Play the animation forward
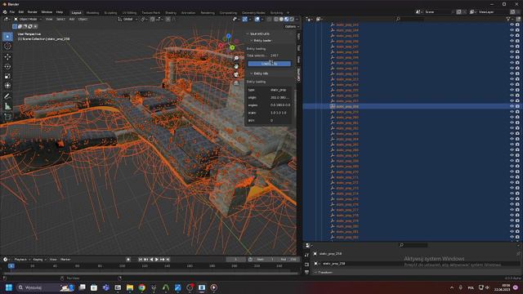The height and width of the screenshot is (294, 523). coord(157,260)
